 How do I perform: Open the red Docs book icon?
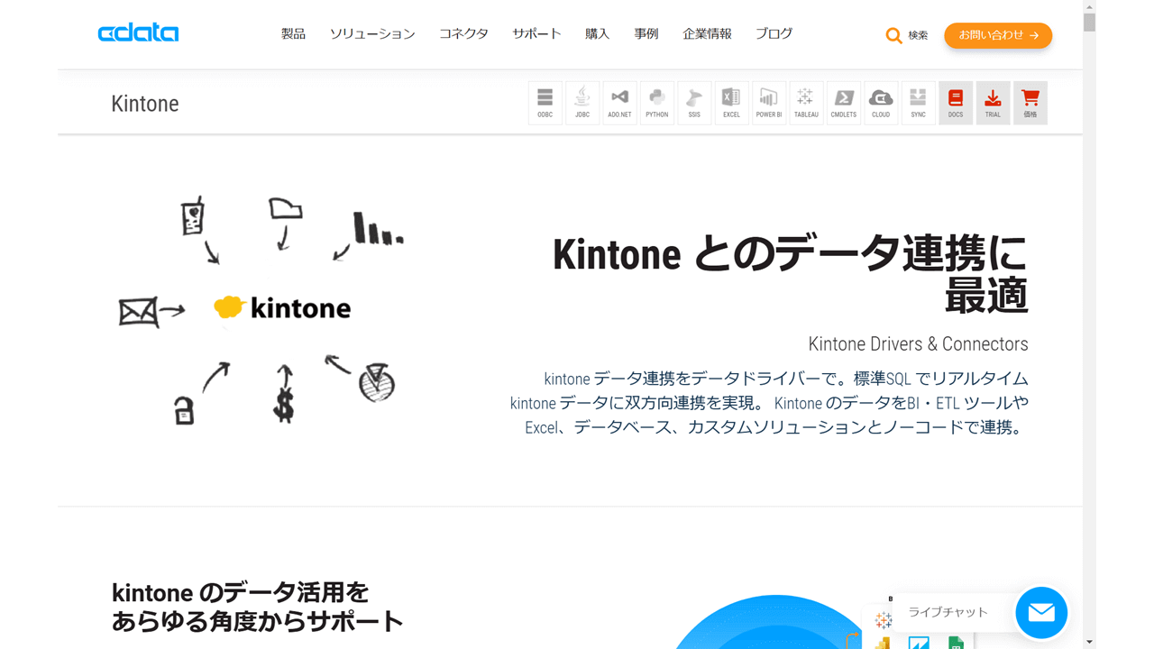956,103
